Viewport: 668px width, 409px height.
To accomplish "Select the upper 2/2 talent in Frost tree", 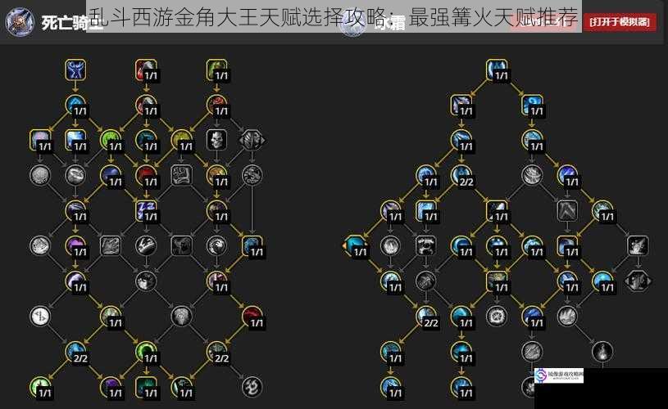I will pyautogui.click(x=461, y=175).
